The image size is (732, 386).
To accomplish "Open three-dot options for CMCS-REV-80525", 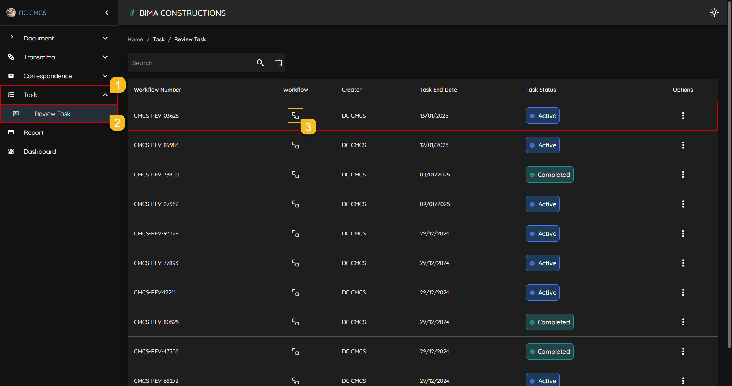I will (x=683, y=322).
